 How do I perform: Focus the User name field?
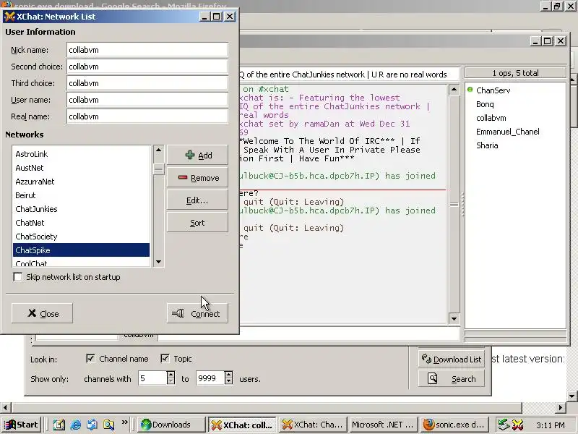coord(147,100)
